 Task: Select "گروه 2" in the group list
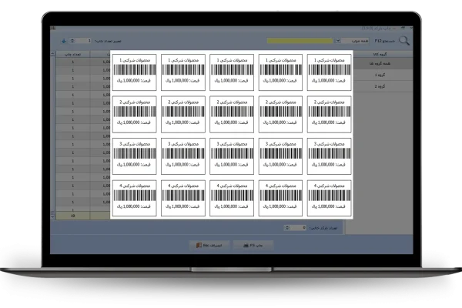point(383,86)
